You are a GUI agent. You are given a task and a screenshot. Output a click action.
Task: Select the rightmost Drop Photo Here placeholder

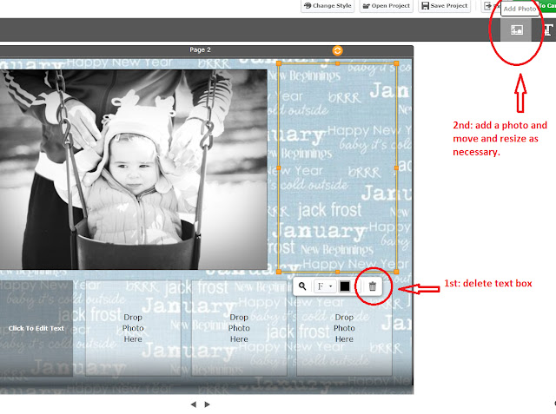pos(344,328)
